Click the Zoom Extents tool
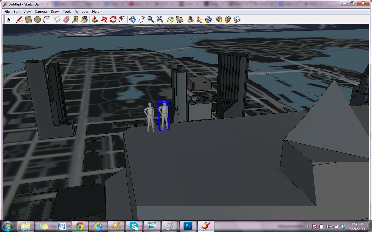 160,19
